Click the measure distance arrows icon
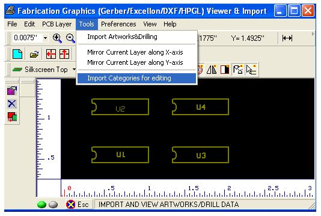This screenshot has height=216, width=321. [x=287, y=38]
